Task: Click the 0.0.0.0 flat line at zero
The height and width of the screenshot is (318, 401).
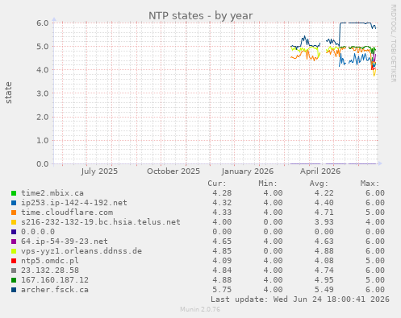Action: coord(333,163)
